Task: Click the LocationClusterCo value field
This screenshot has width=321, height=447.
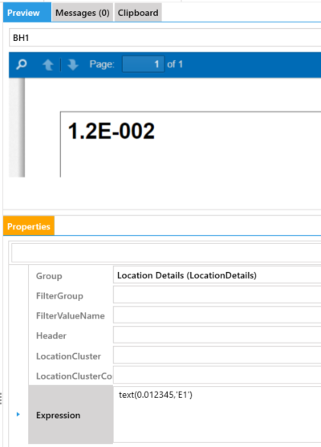Action: coord(217,375)
